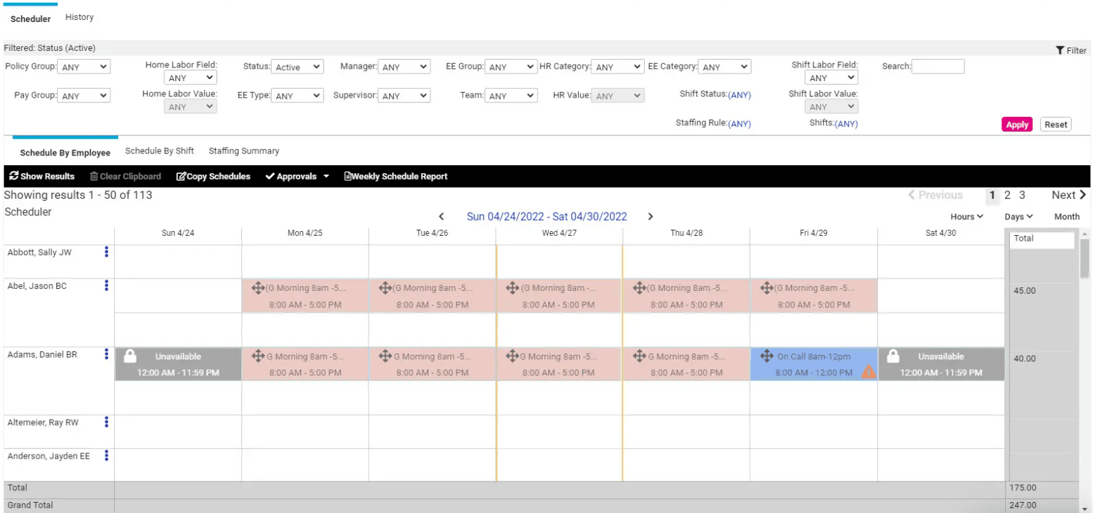The height and width of the screenshot is (513, 1093).
Task: Click the date range Sun 04/24/2022 - Sat 04/30/2022
Action: click(546, 217)
